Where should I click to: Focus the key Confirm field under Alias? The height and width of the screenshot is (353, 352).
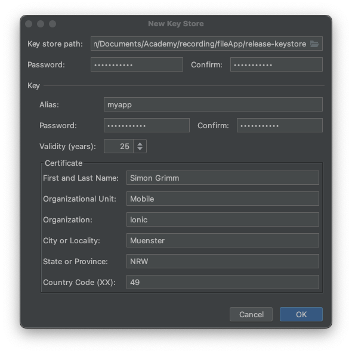[x=280, y=125]
